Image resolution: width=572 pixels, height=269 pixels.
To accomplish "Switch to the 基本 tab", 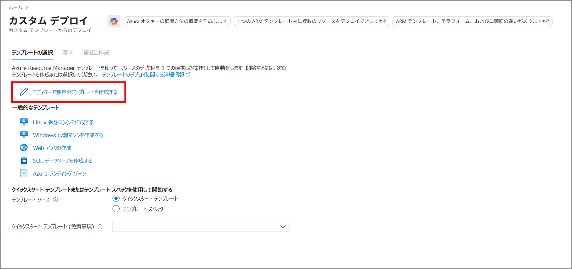I will [68, 53].
